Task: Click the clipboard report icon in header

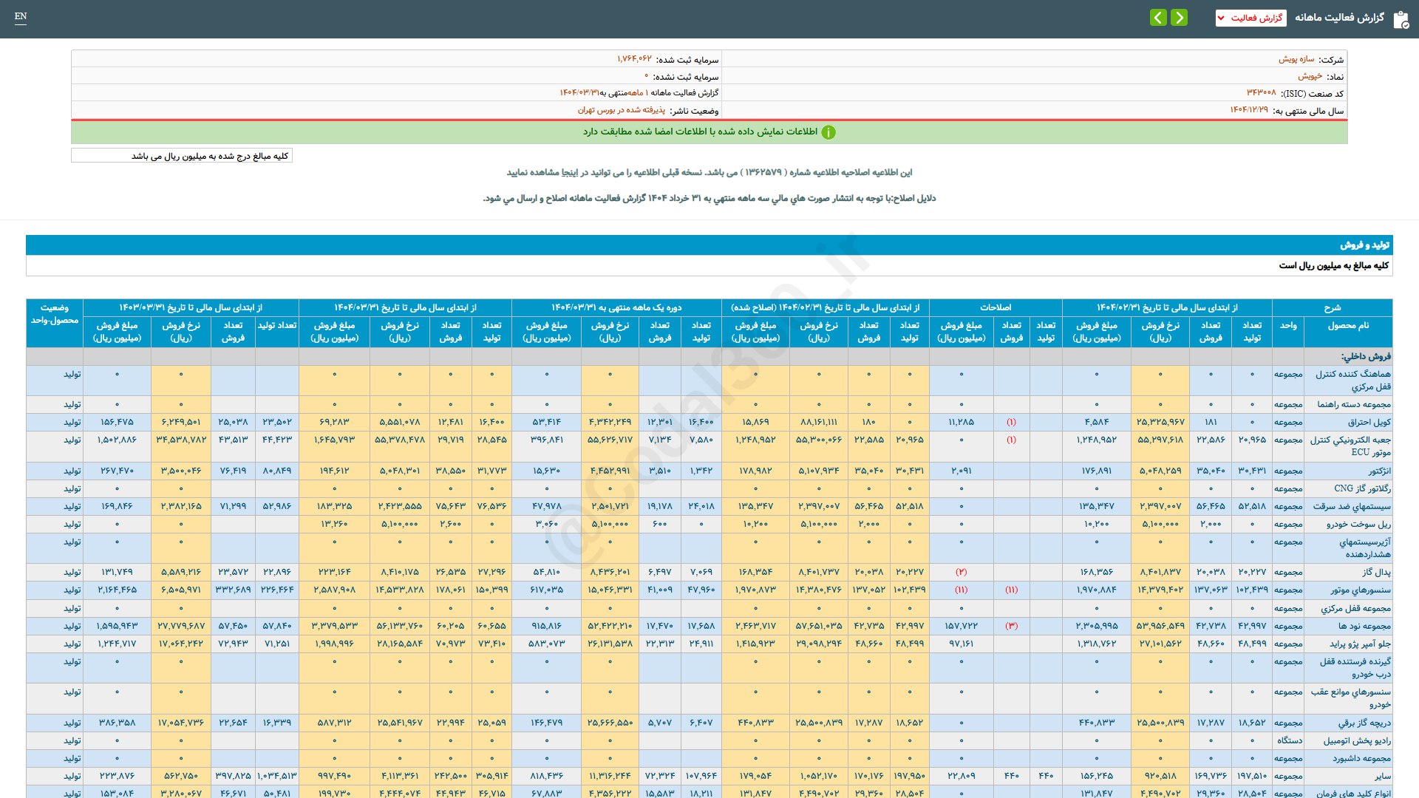Action: click(1401, 19)
